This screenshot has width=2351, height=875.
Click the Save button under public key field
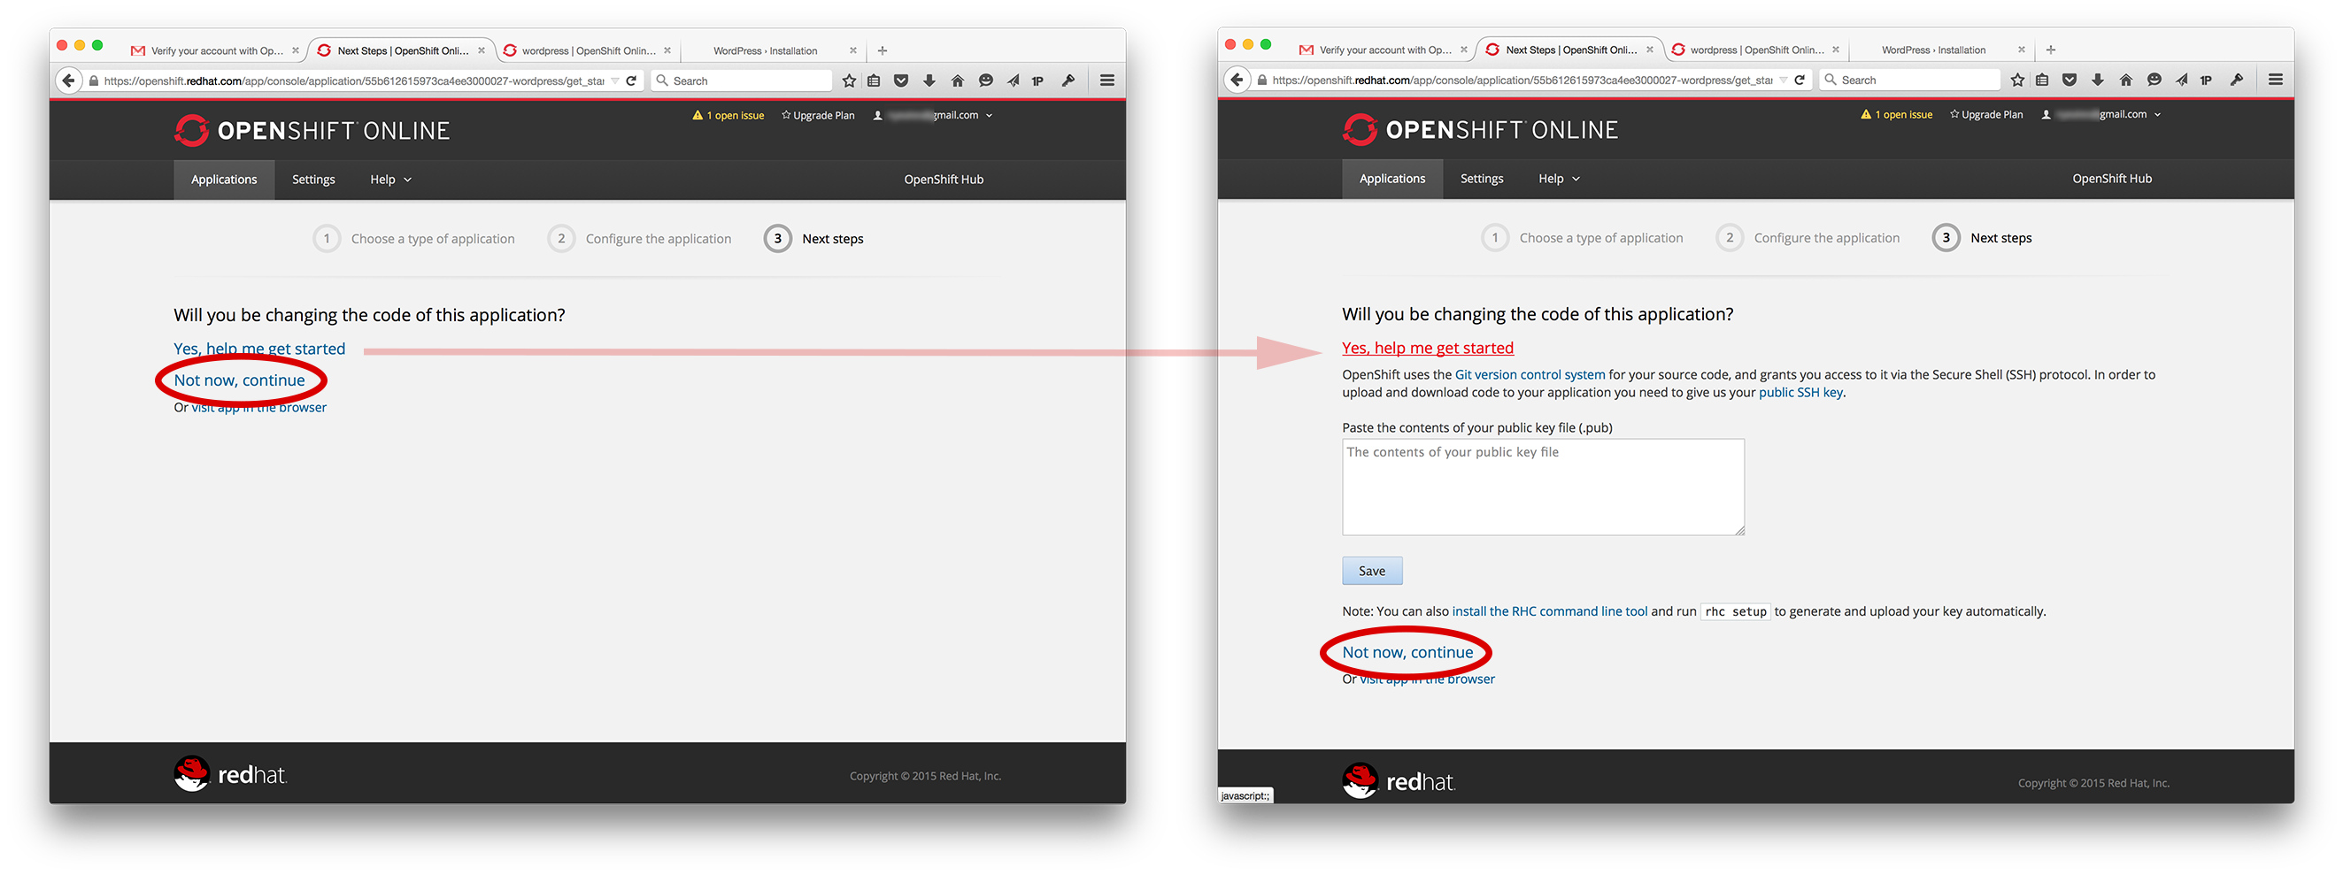(1371, 572)
